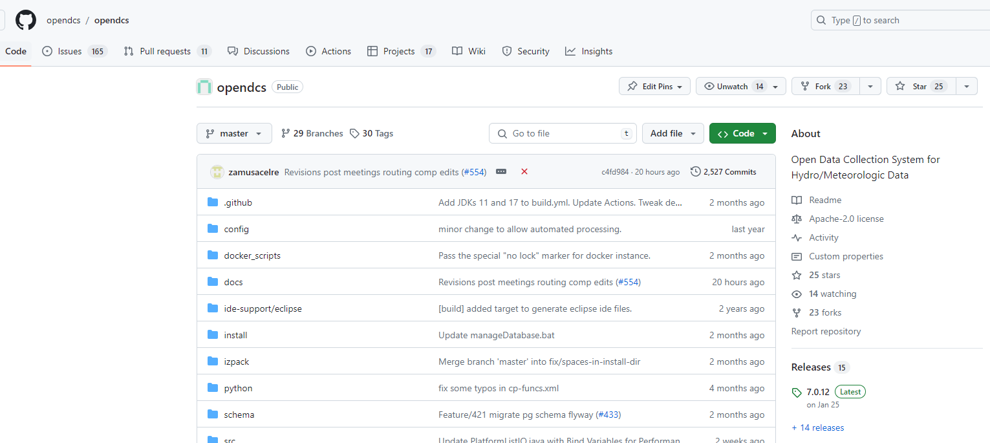
Task: Open the install folder icon
Action: [x=213, y=335]
